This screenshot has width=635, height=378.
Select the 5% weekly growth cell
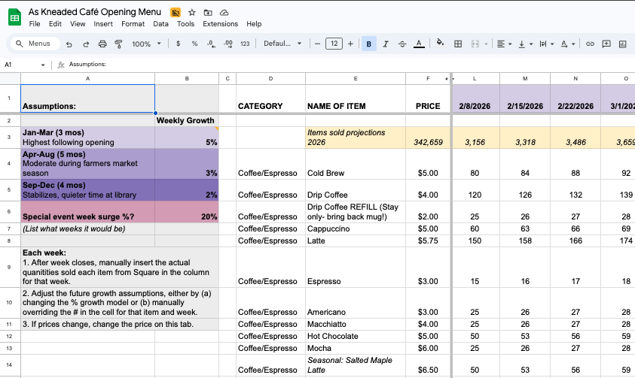tap(187, 138)
